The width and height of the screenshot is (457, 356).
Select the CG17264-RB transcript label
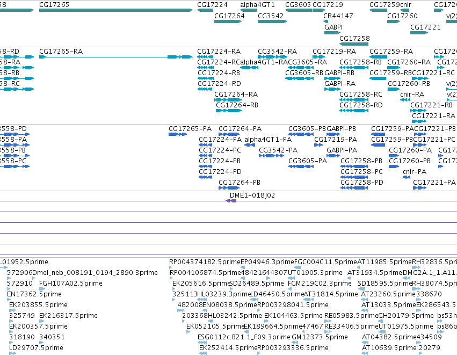[x=237, y=105]
